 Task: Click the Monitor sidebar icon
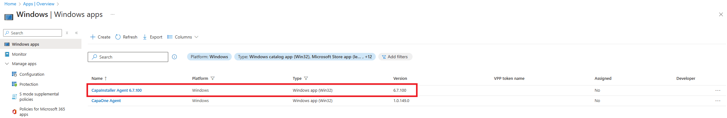[x=7, y=54]
